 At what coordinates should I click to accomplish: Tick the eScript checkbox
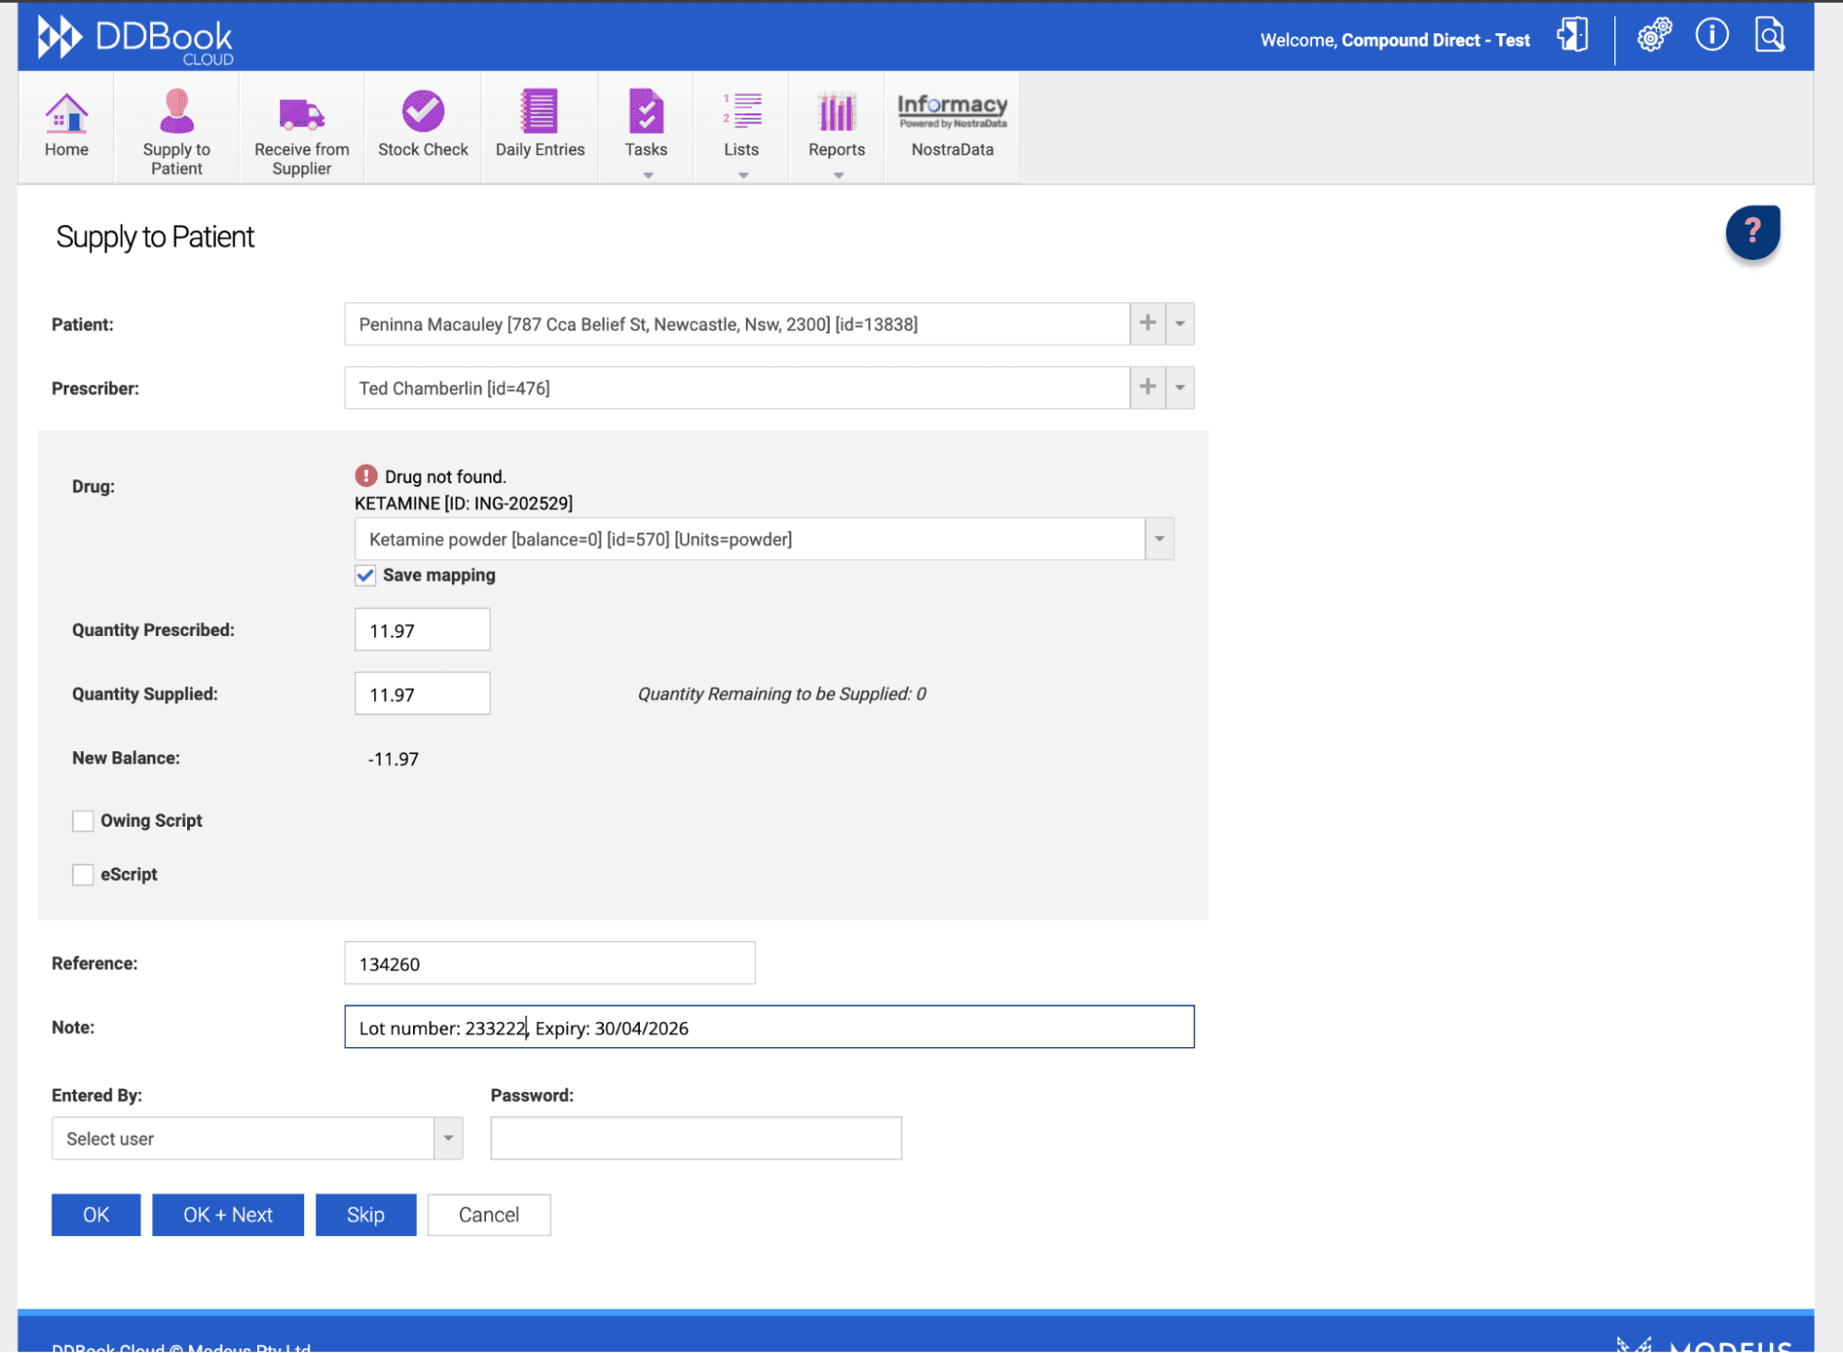[x=83, y=875]
